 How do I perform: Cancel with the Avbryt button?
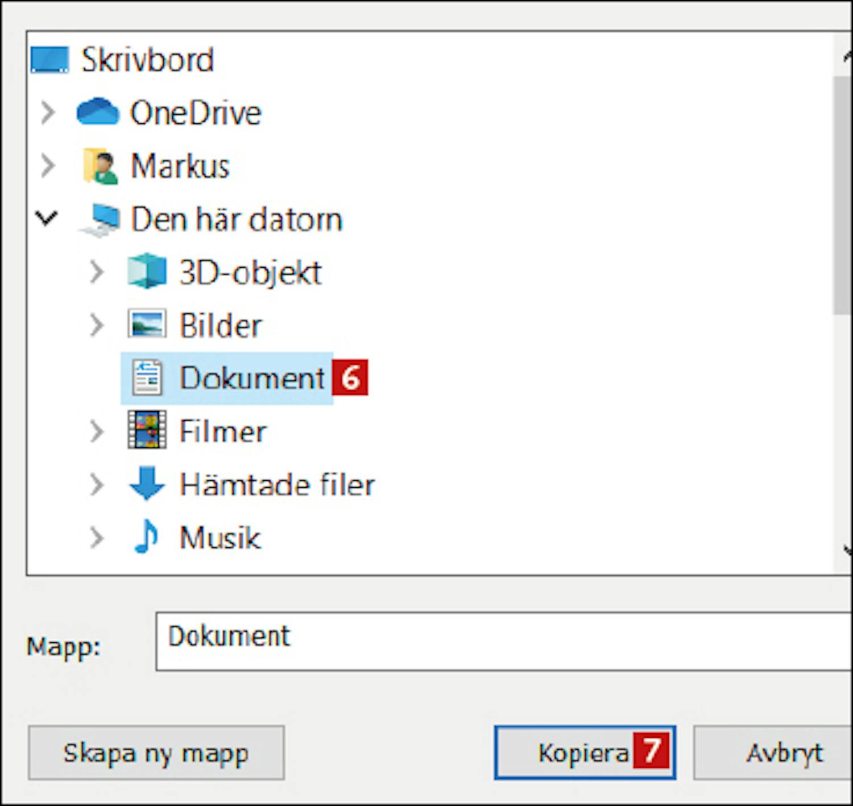pyautogui.click(x=784, y=753)
